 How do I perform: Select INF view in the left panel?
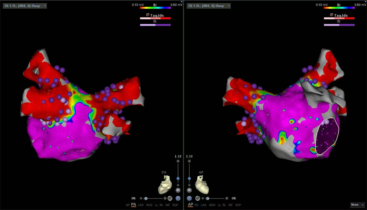[x=167, y=205]
